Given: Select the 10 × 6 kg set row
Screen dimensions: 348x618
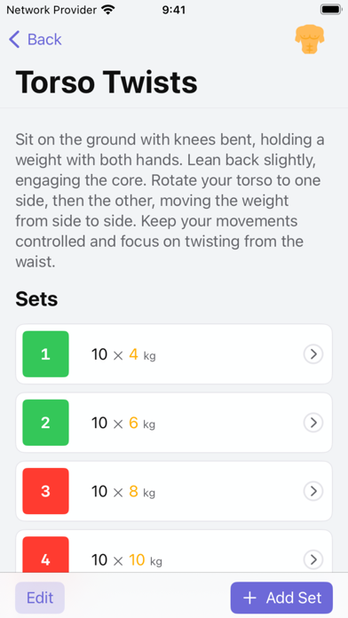Looking at the screenshot, I should pyautogui.click(x=174, y=423).
